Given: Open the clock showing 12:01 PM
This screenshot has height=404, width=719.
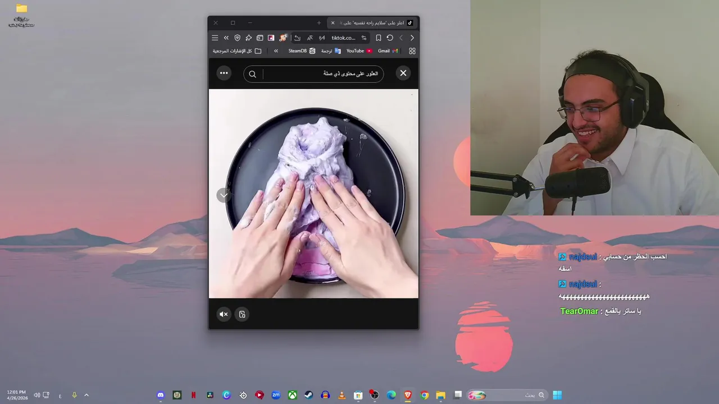Looking at the screenshot, I should click(x=17, y=395).
